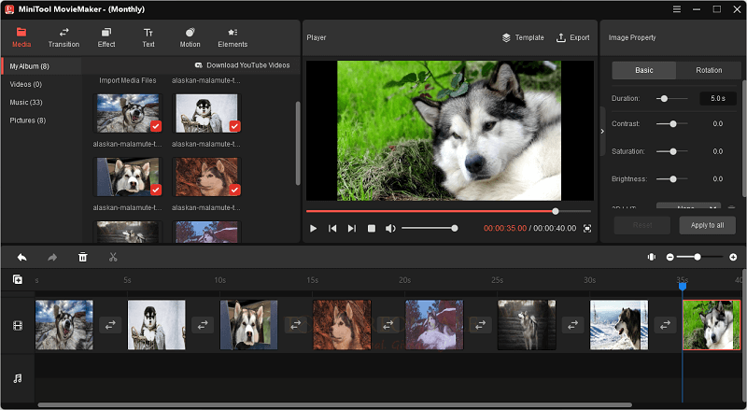This screenshot has width=747, height=410.
Task: Skip to previous frame
Action: click(332, 229)
